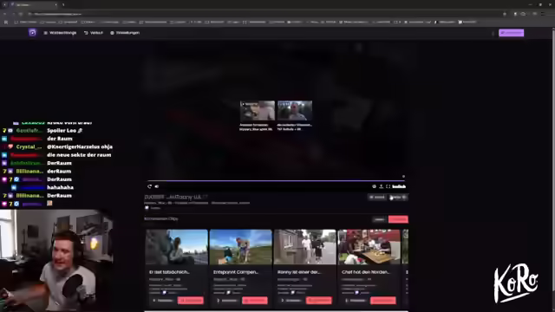Select the right suggested clip thumbnail in the player
555x312 pixels.
coord(295,110)
